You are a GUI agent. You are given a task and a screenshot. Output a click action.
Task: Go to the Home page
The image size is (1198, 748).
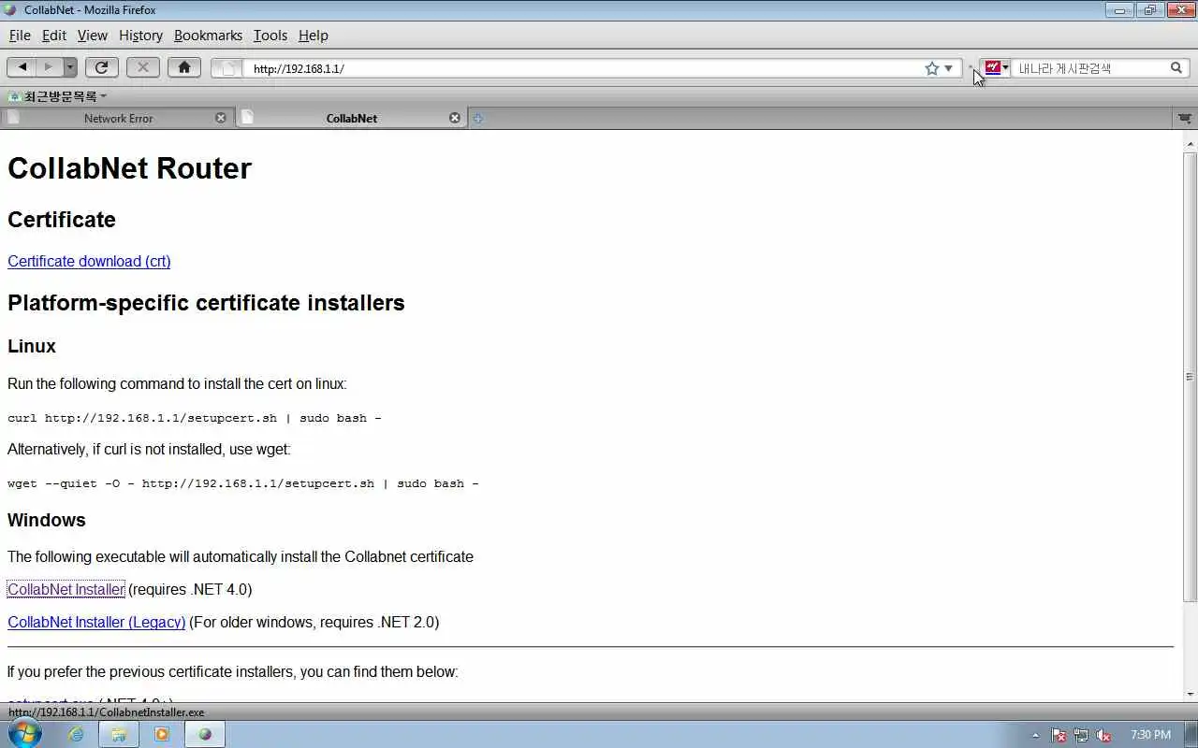click(x=183, y=67)
